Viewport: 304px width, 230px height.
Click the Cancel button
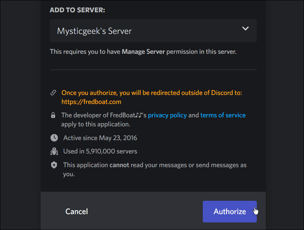(76, 212)
